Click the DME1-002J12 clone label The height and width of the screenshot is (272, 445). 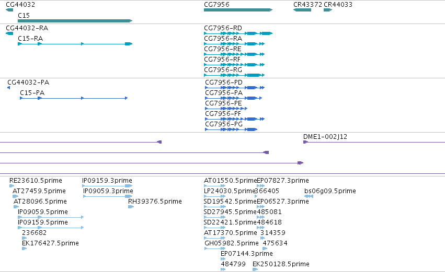[325, 137]
